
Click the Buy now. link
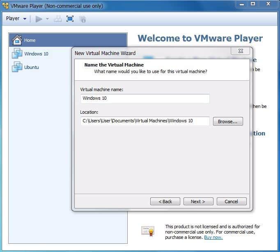click(213, 237)
